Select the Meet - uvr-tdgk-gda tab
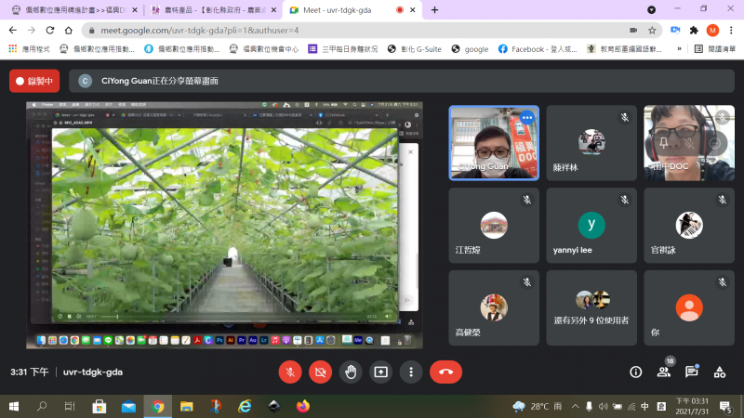The height and width of the screenshot is (418, 744). 352,10
